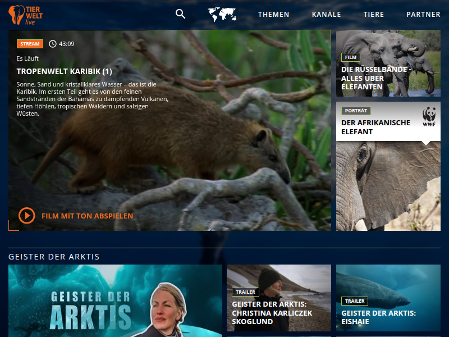This screenshot has height=337, width=449.
Task: Click the green FILM label badge
Action: point(350,57)
